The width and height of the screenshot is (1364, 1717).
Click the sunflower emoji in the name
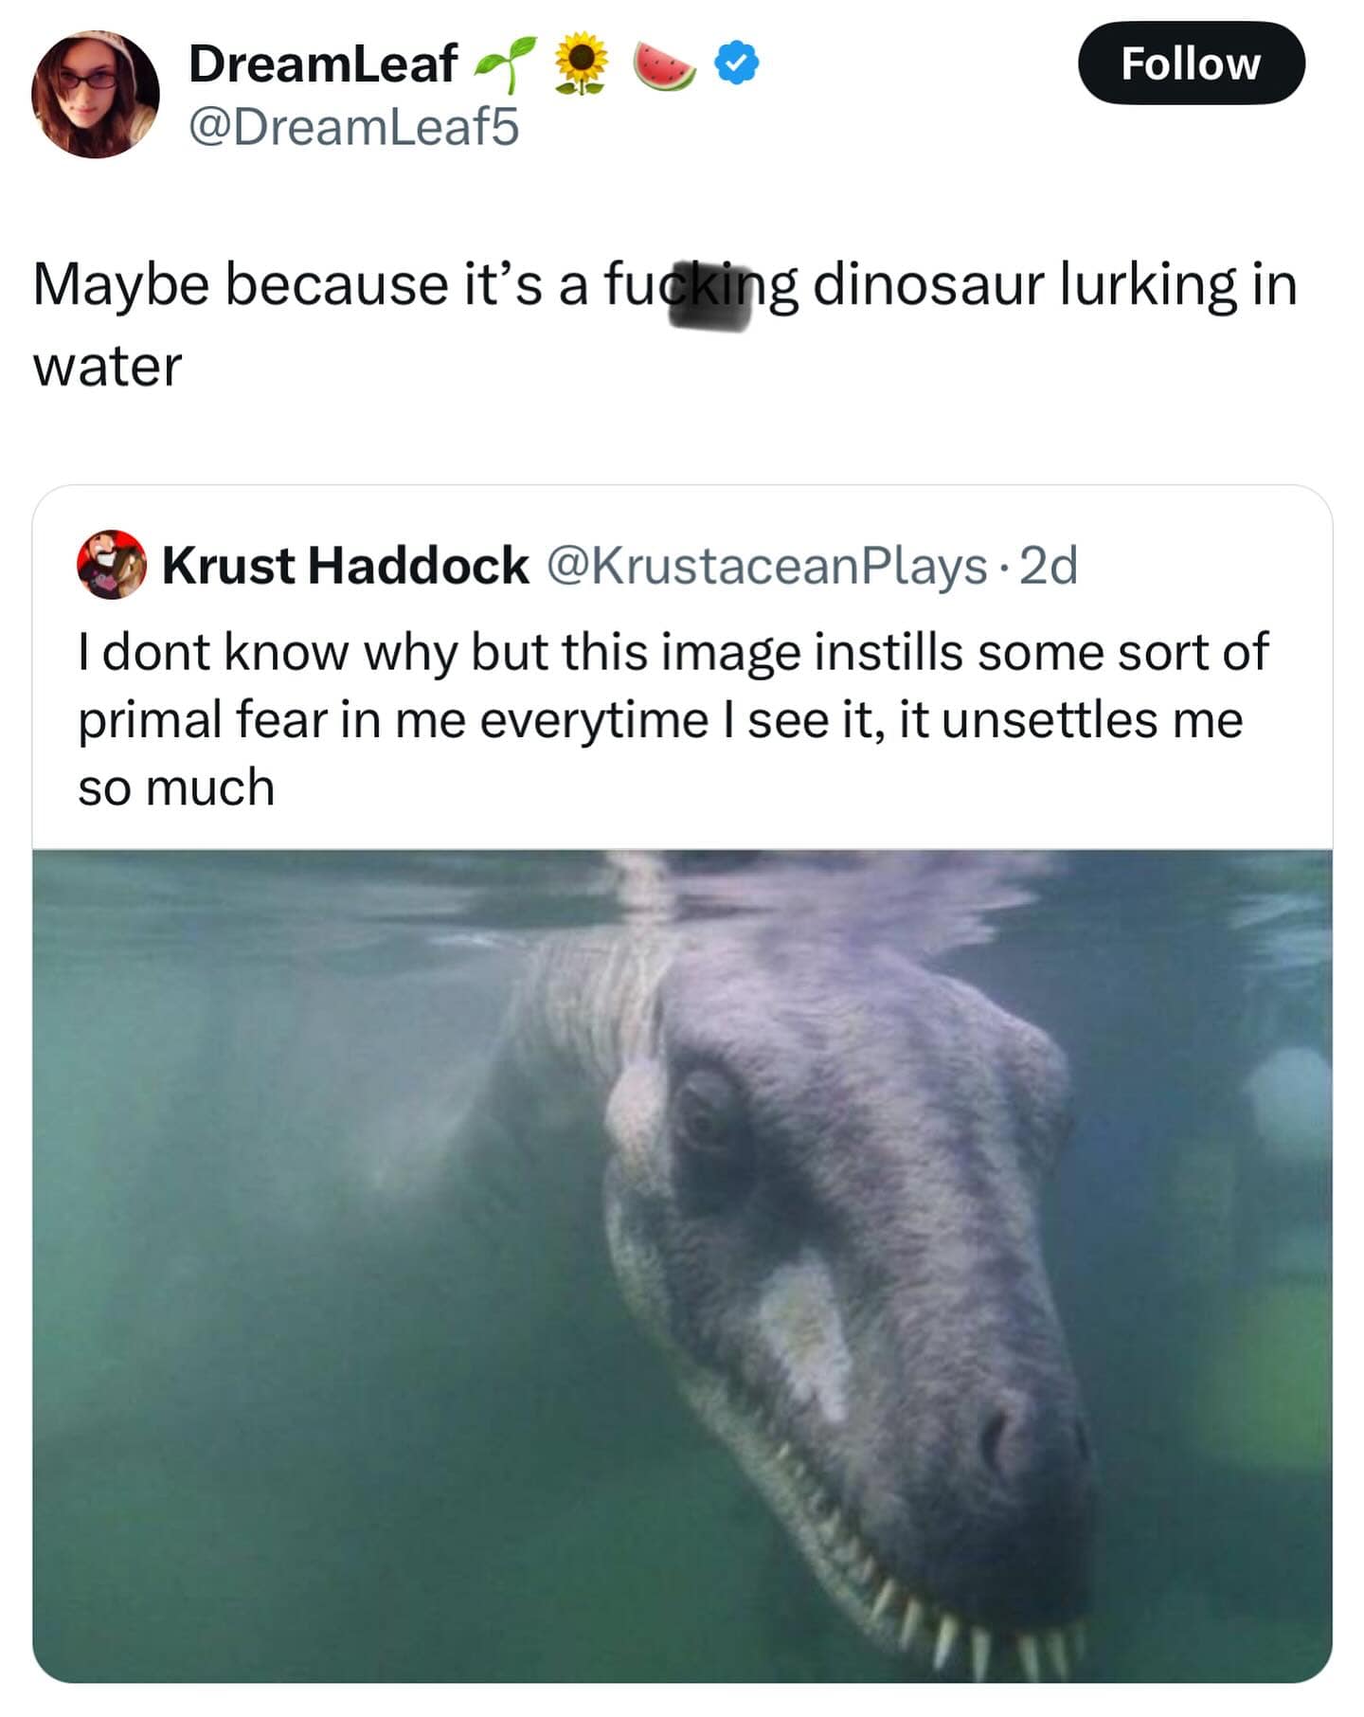coord(581,63)
